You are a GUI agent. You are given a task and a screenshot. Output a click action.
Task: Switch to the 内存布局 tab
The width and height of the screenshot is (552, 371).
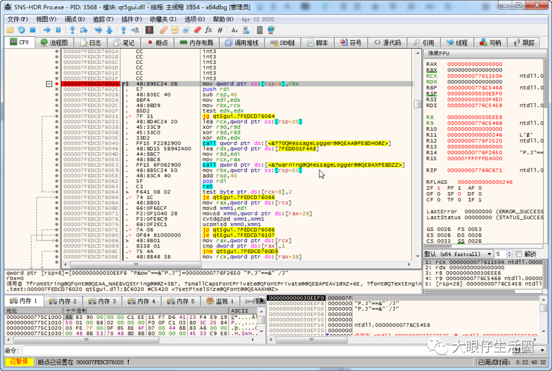tap(196, 42)
